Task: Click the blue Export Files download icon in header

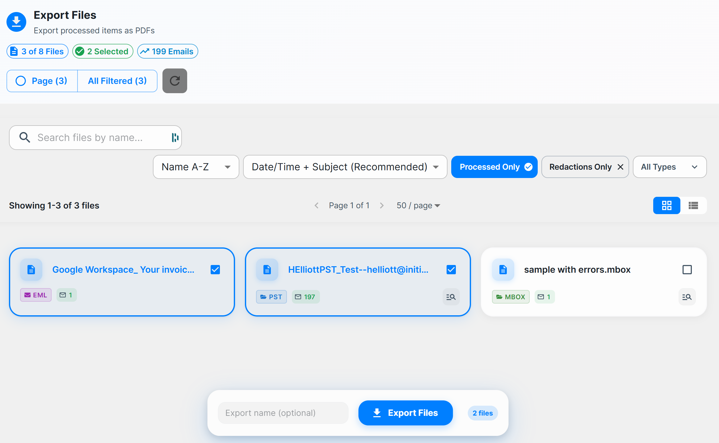Action: pyautogui.click(x=16, y=22)
